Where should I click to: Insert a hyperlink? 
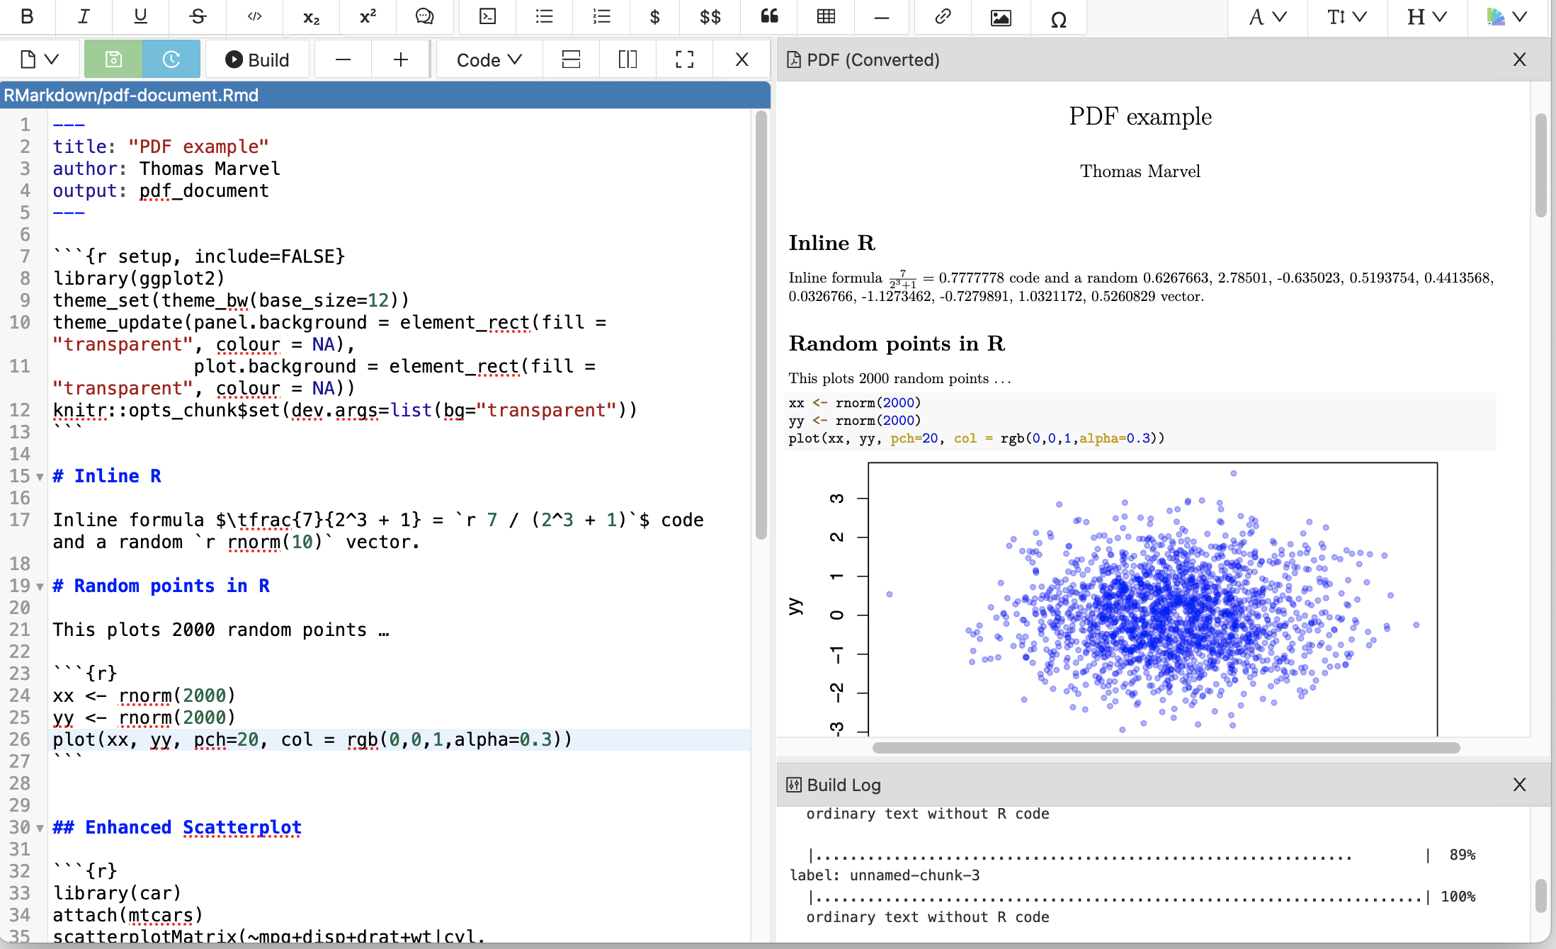[942, 16]
